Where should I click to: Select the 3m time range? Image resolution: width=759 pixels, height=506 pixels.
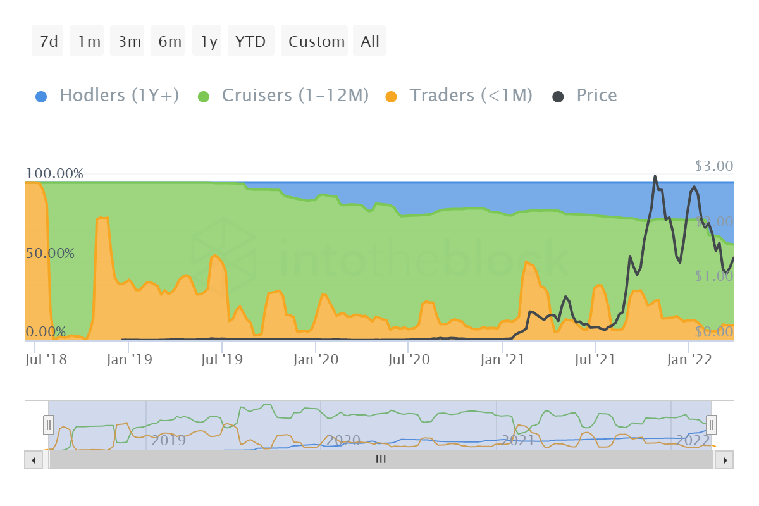[x=127, y=40]
